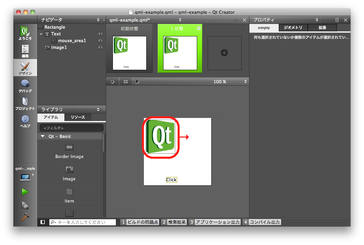
Task: Open the Welcome (ようこそ) mode
Action: pyautogui.click(x=25, y=33)
